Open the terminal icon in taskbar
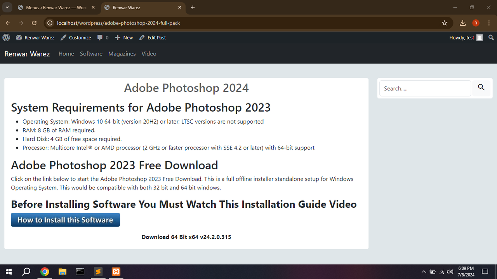Screen dimensions: 497x279 (80, 272)
